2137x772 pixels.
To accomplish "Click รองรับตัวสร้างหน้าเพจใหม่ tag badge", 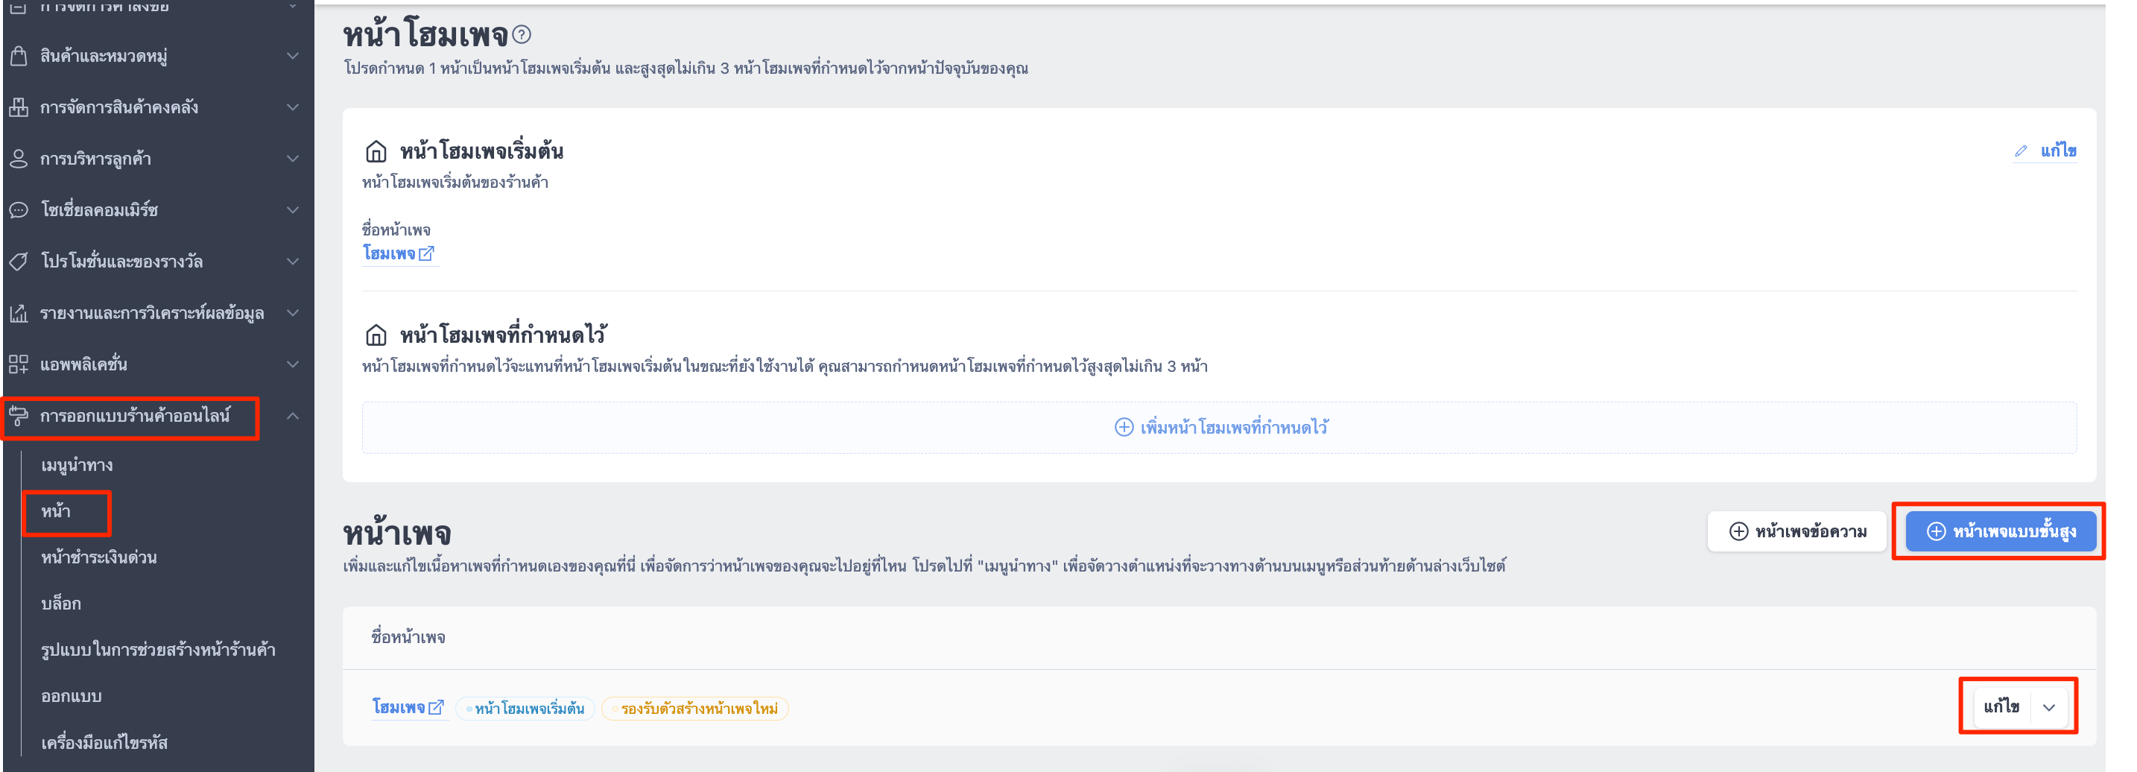I will pos(694,709).
